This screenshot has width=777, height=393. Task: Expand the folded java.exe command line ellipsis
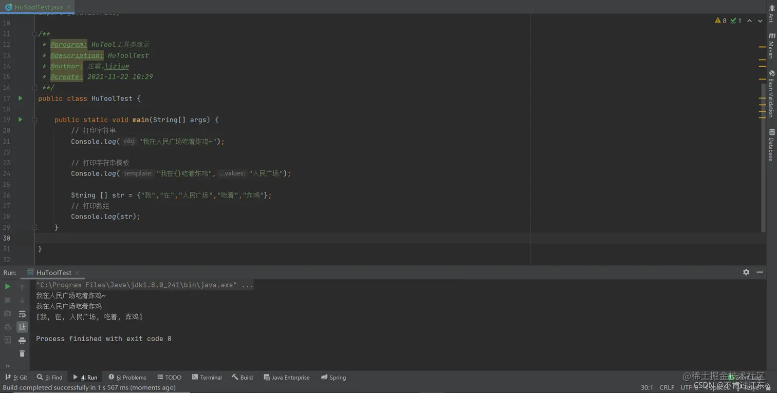247,285
